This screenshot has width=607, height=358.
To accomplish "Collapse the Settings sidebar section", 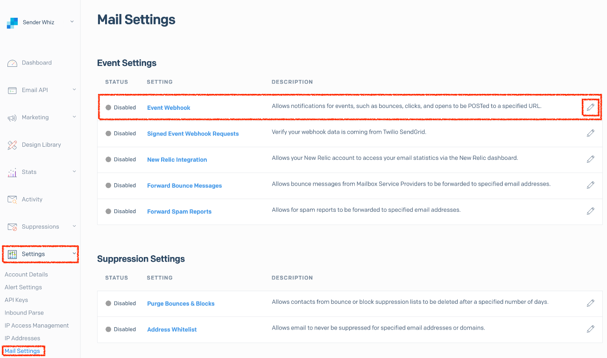I will tap(74, 254).
